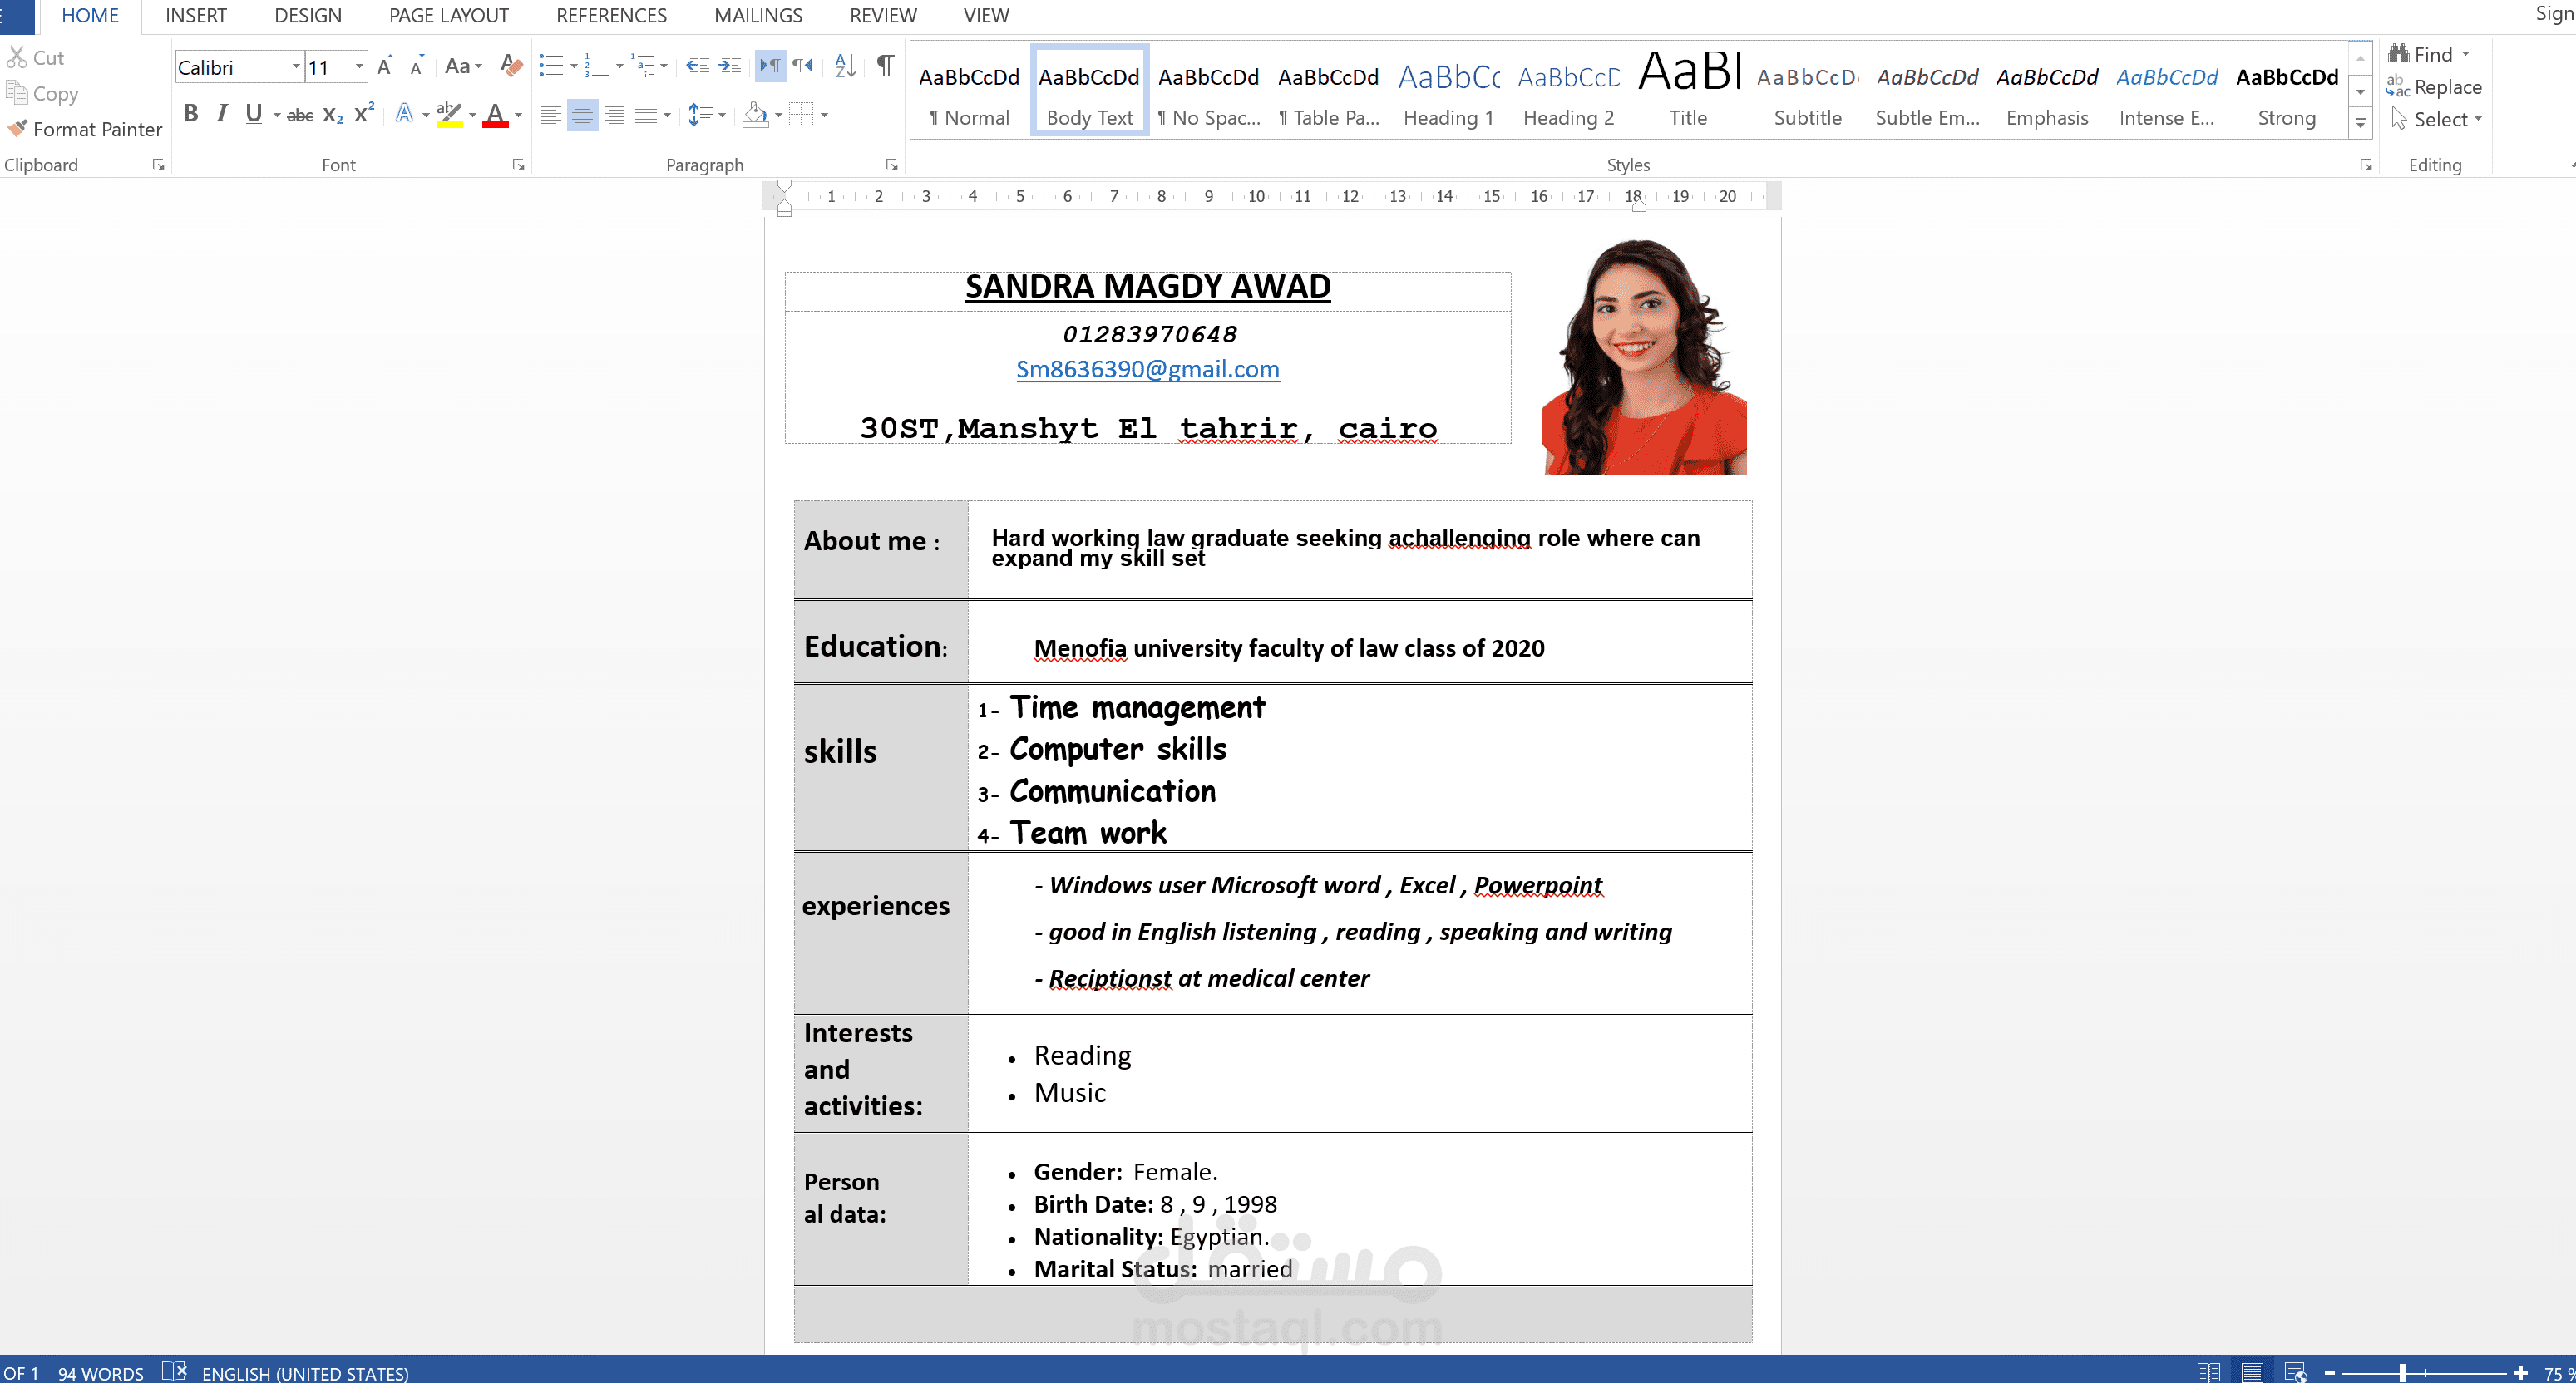The height and width of the screenshot is (1383, 2576).
Task: Switch to the PAGE LAYOUT tab
Action: click(448, 15)
